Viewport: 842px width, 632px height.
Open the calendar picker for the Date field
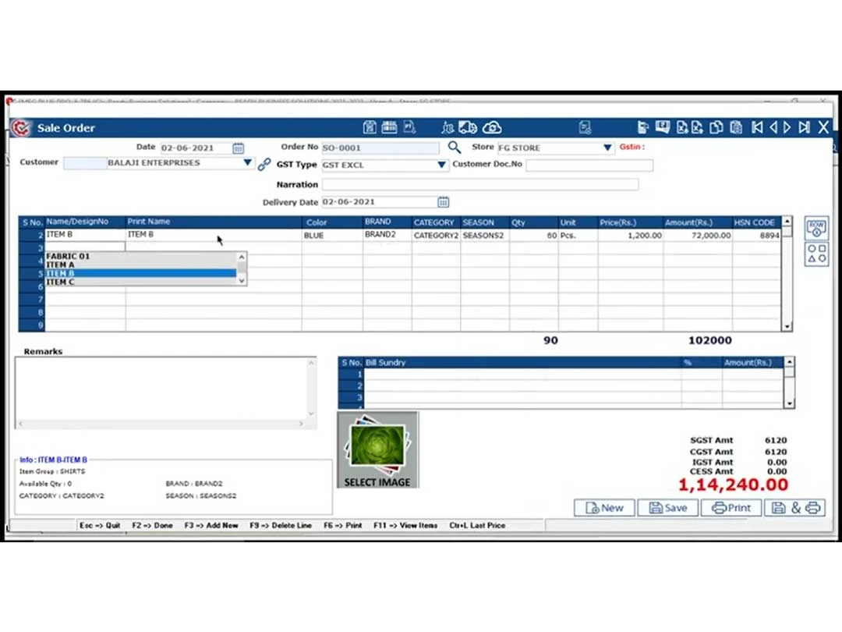pyautogui.click(x=239, y=148)
